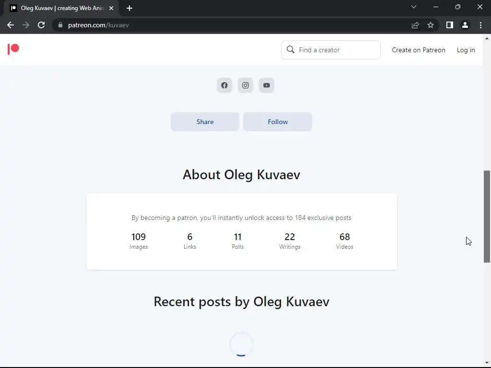491x368 pixels.
Task: Select the Oleg Kuvaev browser tab
Action: [61, 8]
